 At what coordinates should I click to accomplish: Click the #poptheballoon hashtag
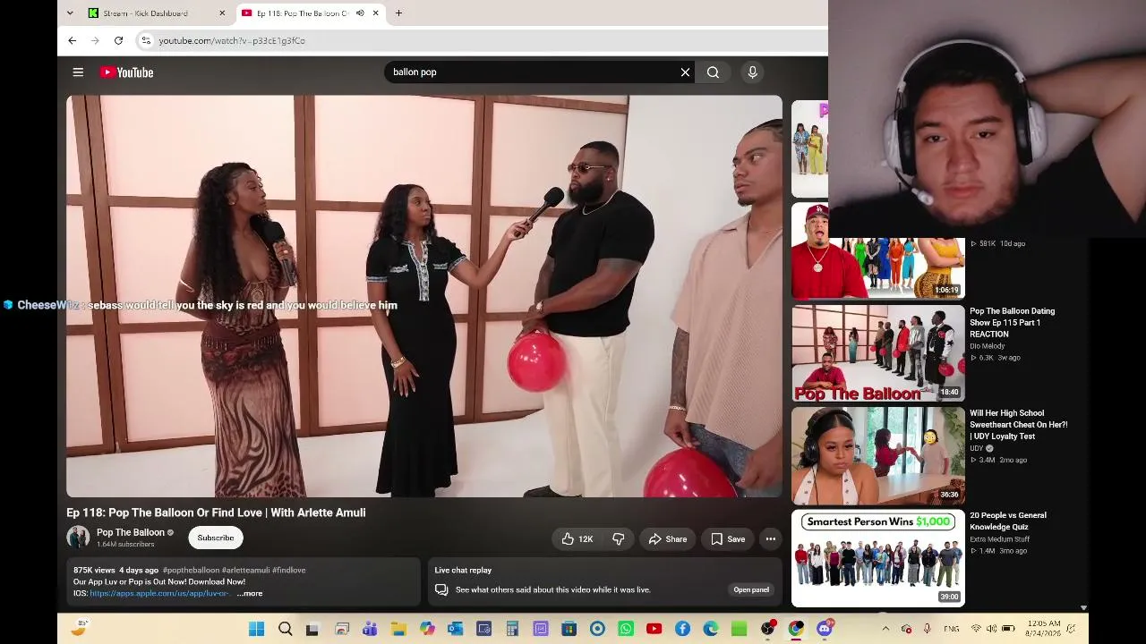(x=191, y=570)
